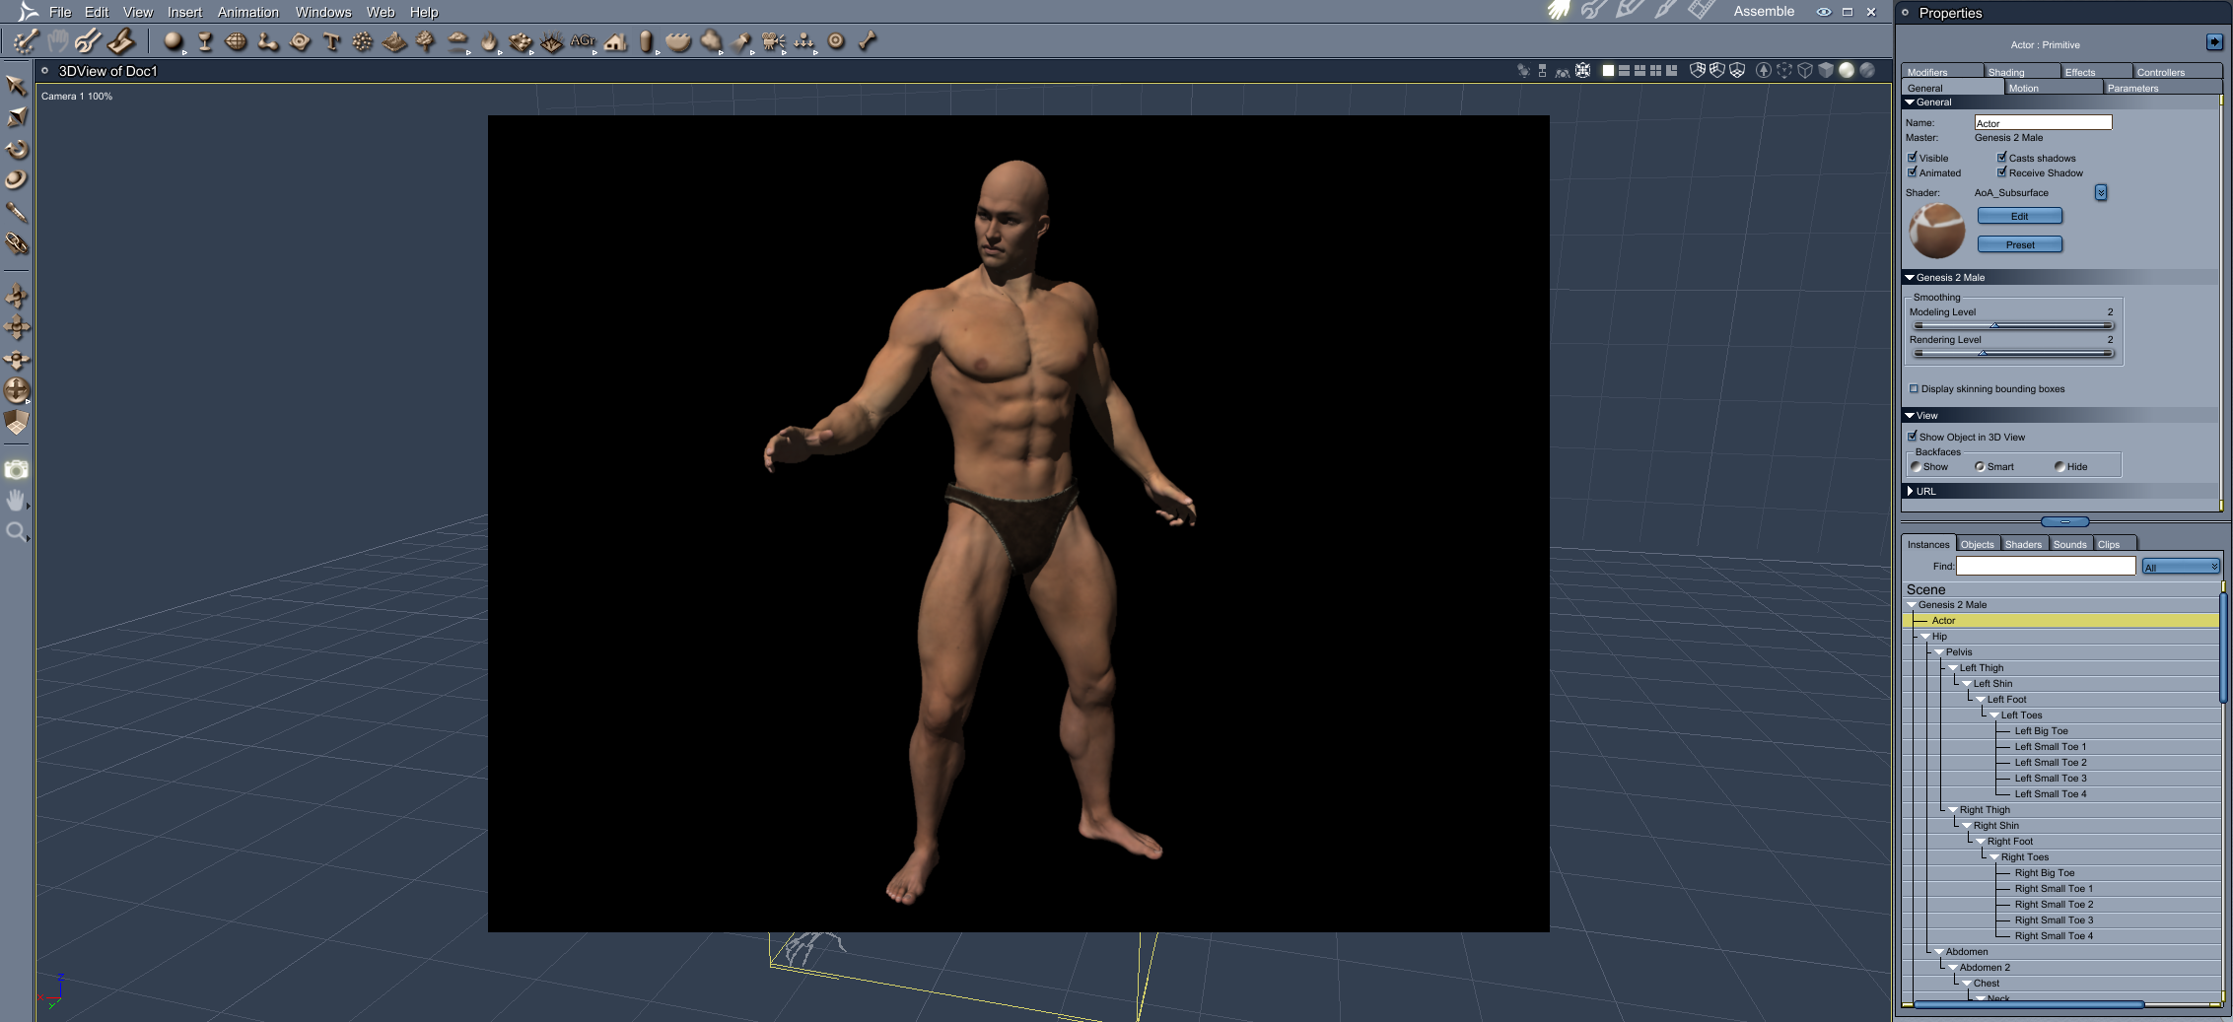Choose the four-view layout icon
The height and width of the screenshot is (1022, 2233).
[x=1656, y=71]
